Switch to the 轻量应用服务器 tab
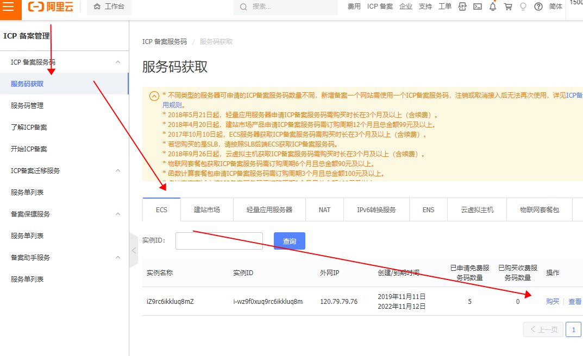 click(x=269, y=209)
